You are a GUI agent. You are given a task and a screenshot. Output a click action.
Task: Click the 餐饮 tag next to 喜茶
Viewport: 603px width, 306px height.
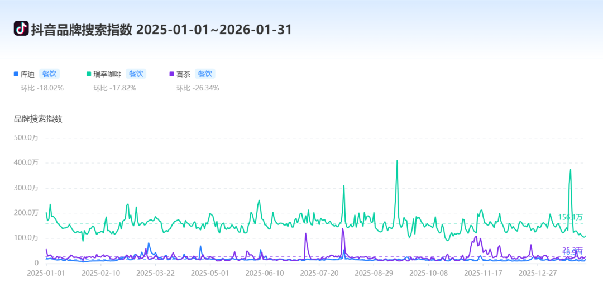point(205,74)
